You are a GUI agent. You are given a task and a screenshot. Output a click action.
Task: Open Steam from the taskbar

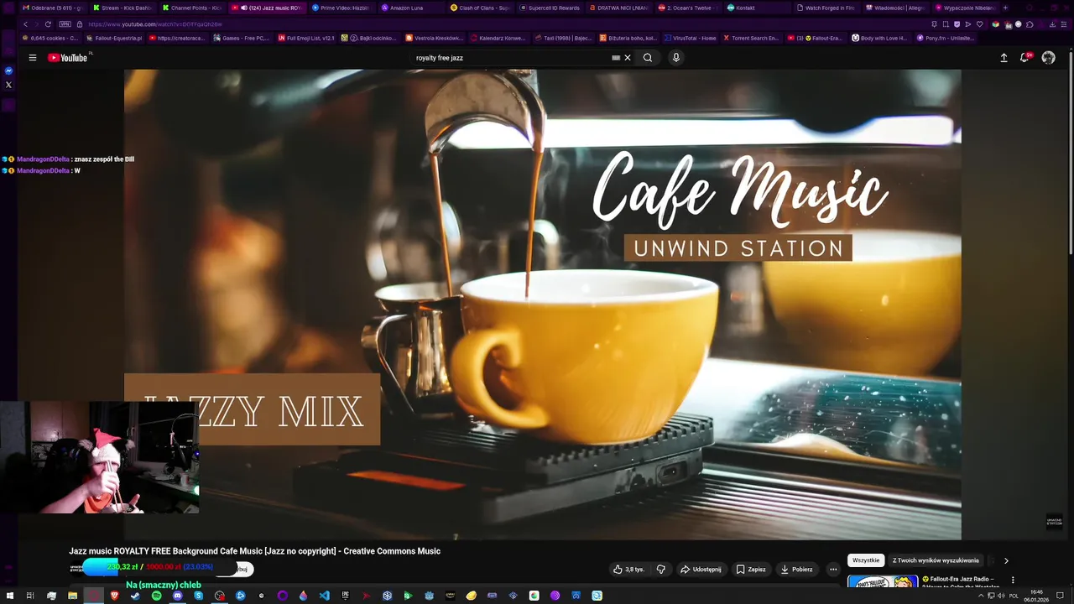coord(135,596)
